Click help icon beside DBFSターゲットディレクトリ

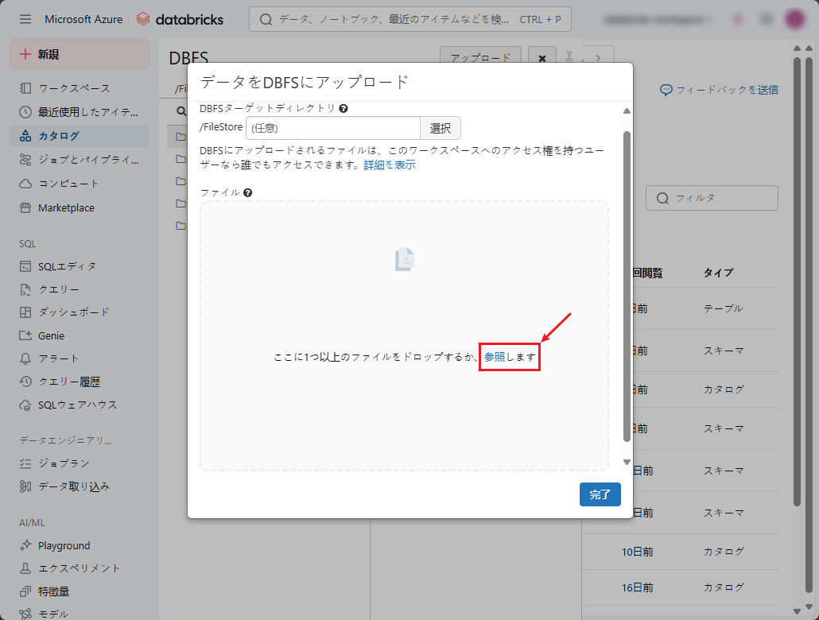(344, 108)
